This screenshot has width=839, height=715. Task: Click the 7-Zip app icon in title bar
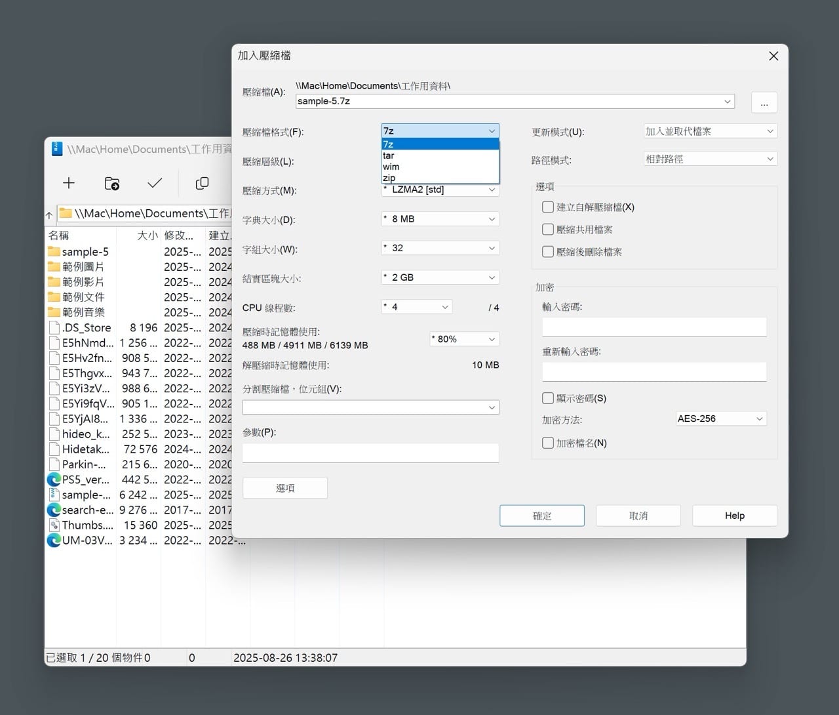coord(56,149)
